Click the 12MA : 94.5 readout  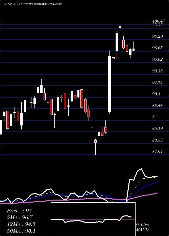coord(21,224)
